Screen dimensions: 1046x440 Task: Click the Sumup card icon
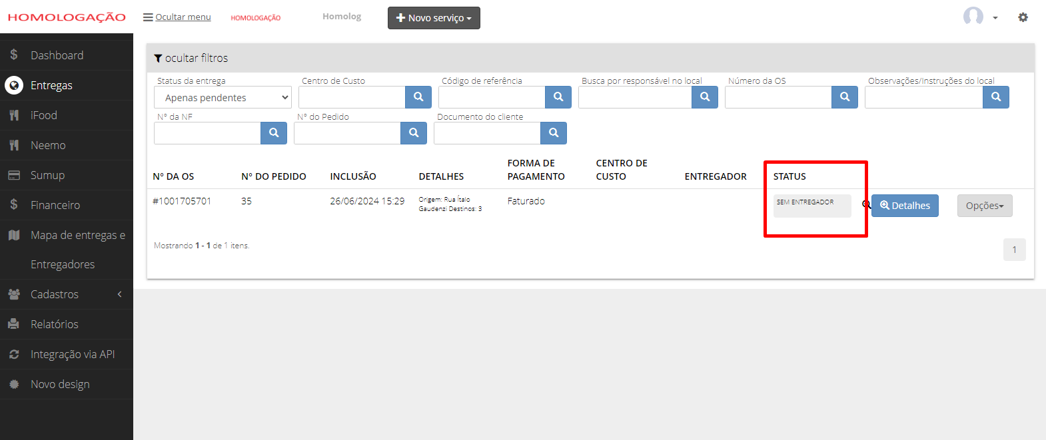(x=14, y=175)
